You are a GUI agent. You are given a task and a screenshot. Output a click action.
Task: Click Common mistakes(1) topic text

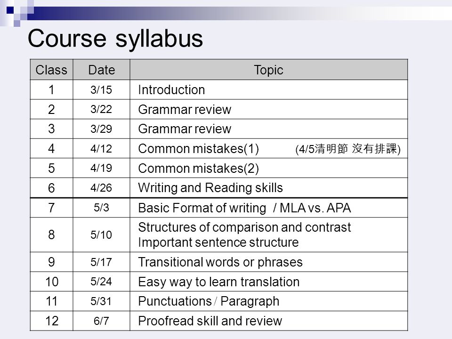coord(198,149)
